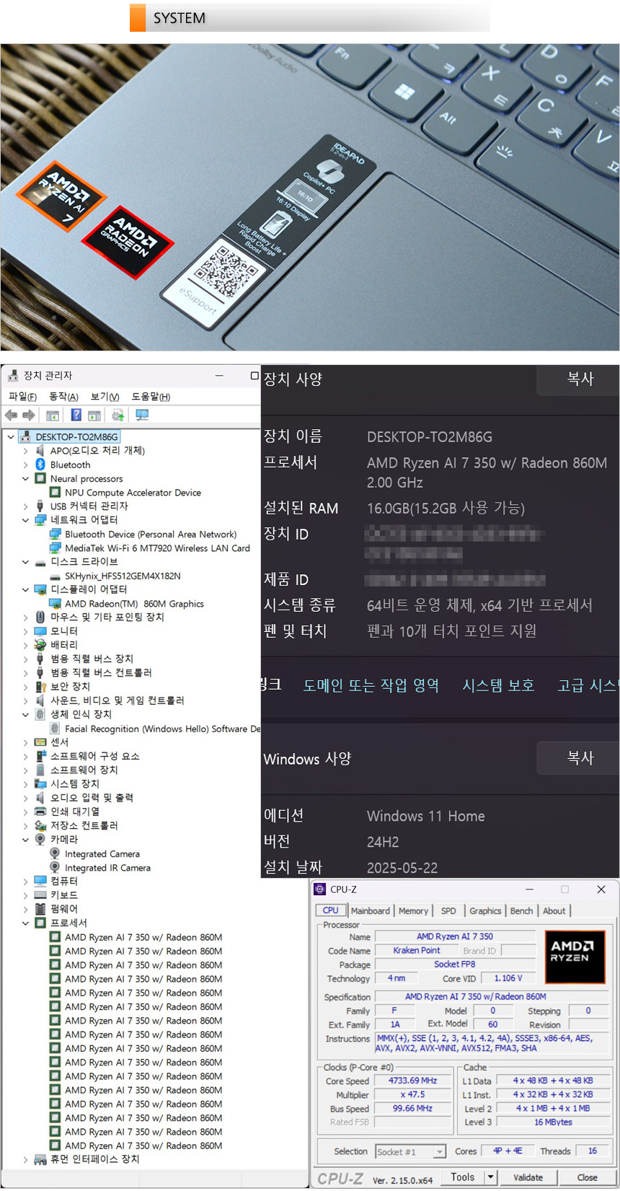
Task: Select NPU Compute Accelerator Device
Action: (x=133, y=493)
